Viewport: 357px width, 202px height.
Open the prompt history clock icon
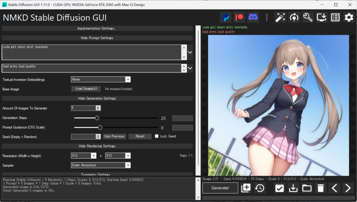(260, 188)
